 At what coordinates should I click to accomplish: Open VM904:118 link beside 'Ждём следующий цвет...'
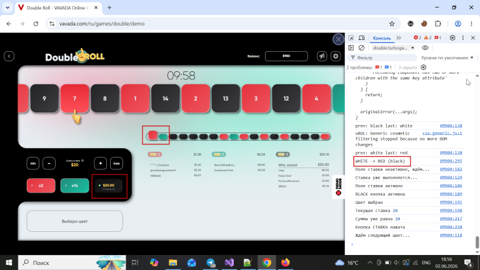[x=451, y=235]
